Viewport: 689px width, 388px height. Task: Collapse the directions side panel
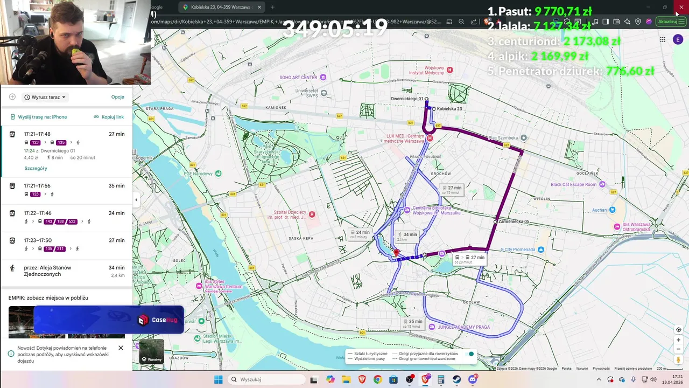pos(136,200)
